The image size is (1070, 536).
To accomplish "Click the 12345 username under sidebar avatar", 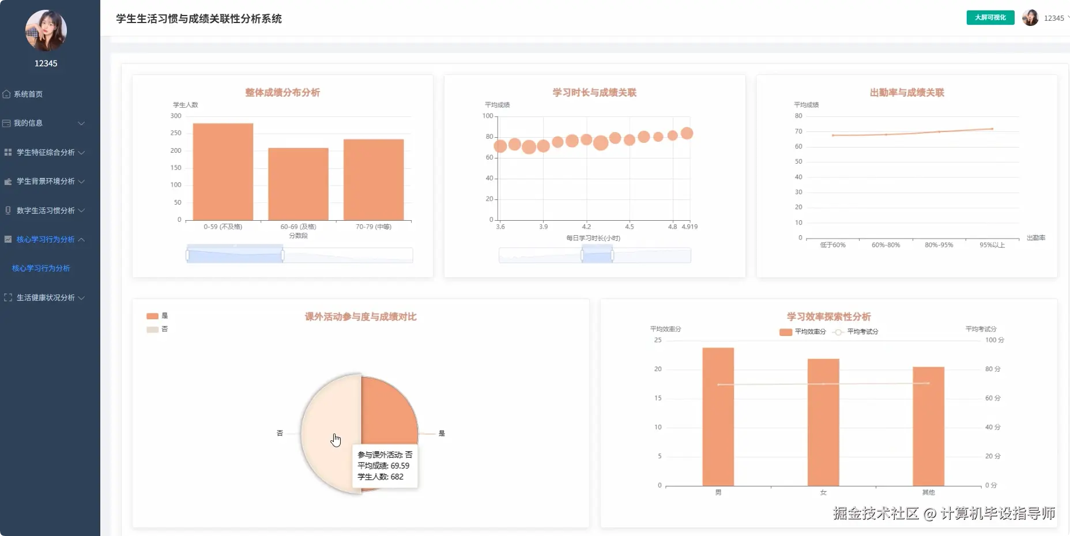I will coord(46,63).
